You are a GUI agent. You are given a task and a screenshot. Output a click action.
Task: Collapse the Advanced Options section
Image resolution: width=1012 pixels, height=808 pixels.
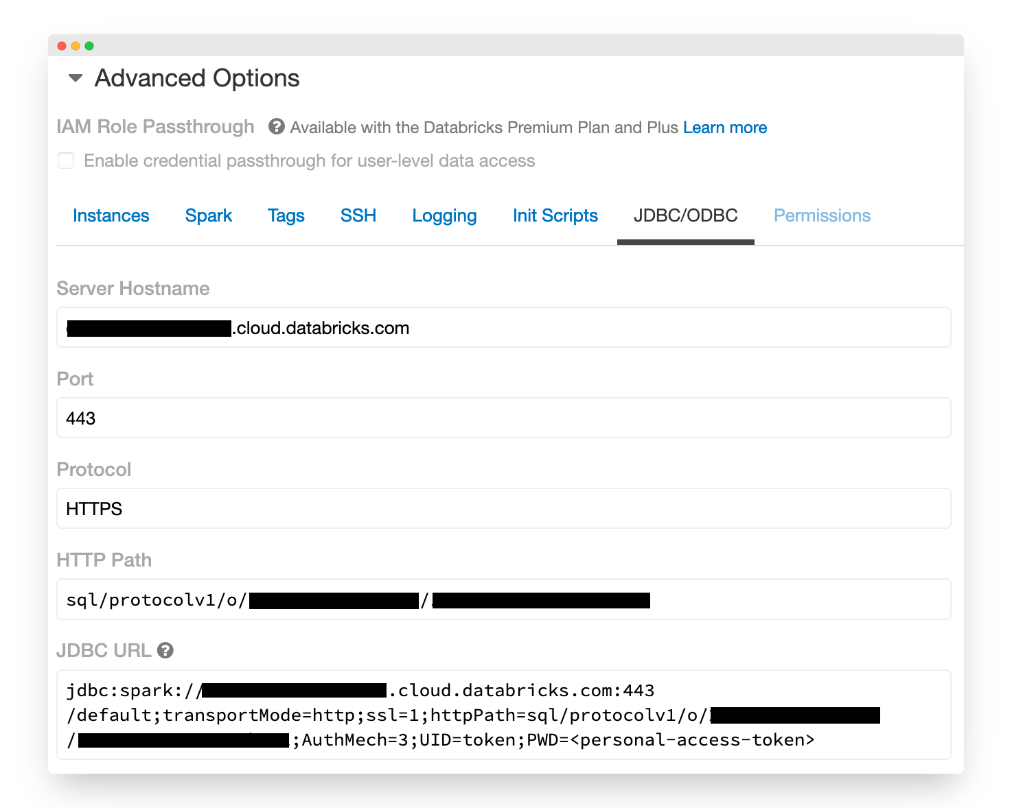pos(76,78)
